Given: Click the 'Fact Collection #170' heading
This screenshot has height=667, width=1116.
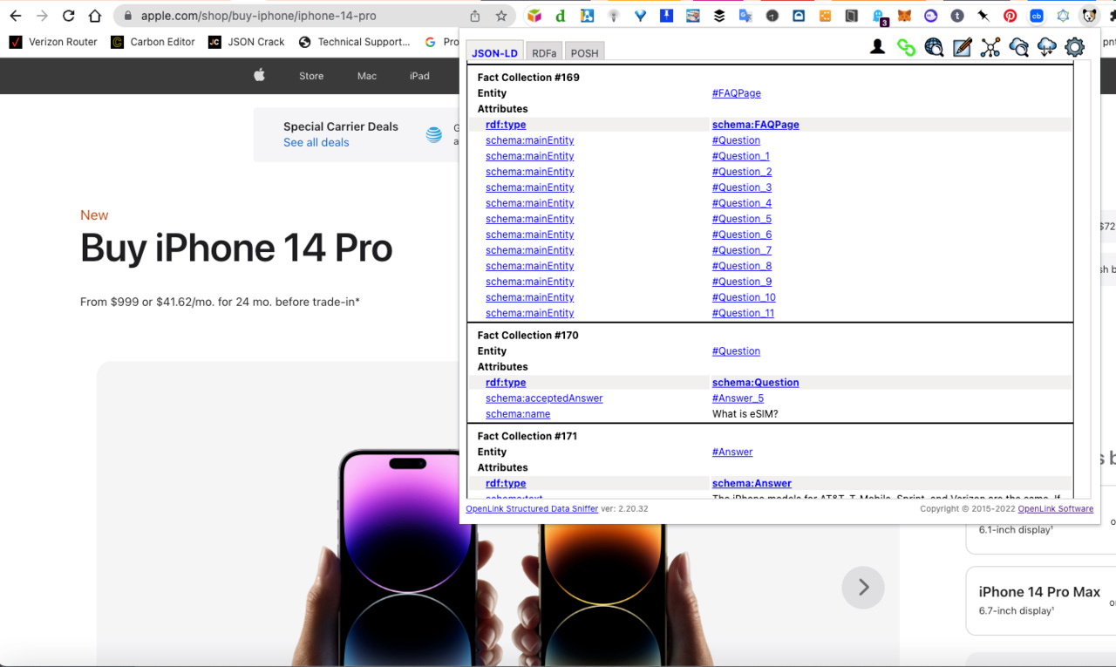Looking at the screenshot, I should pos(528,336).
